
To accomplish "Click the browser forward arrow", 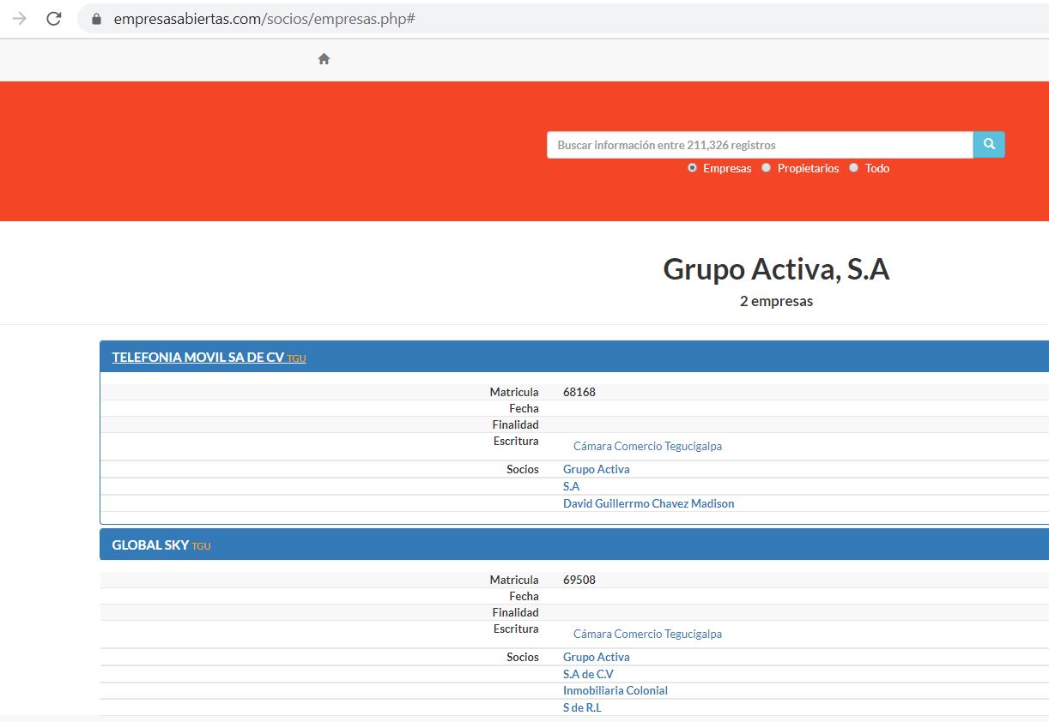I will point(20,19).
